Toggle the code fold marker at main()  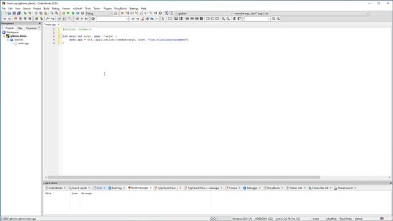[61, 36]
